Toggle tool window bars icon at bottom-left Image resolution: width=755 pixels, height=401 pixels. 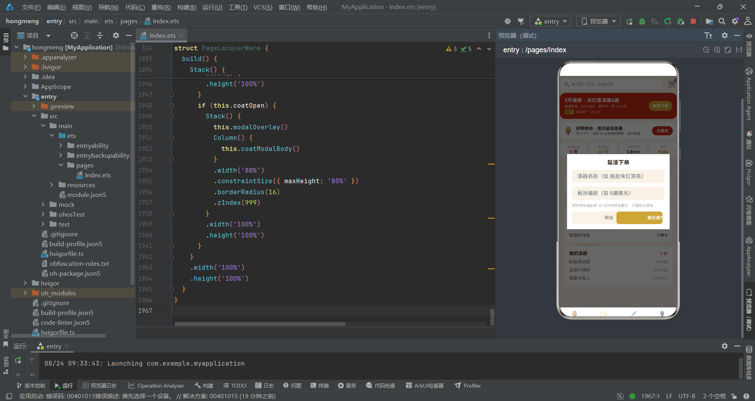click(x=9, y=396)
